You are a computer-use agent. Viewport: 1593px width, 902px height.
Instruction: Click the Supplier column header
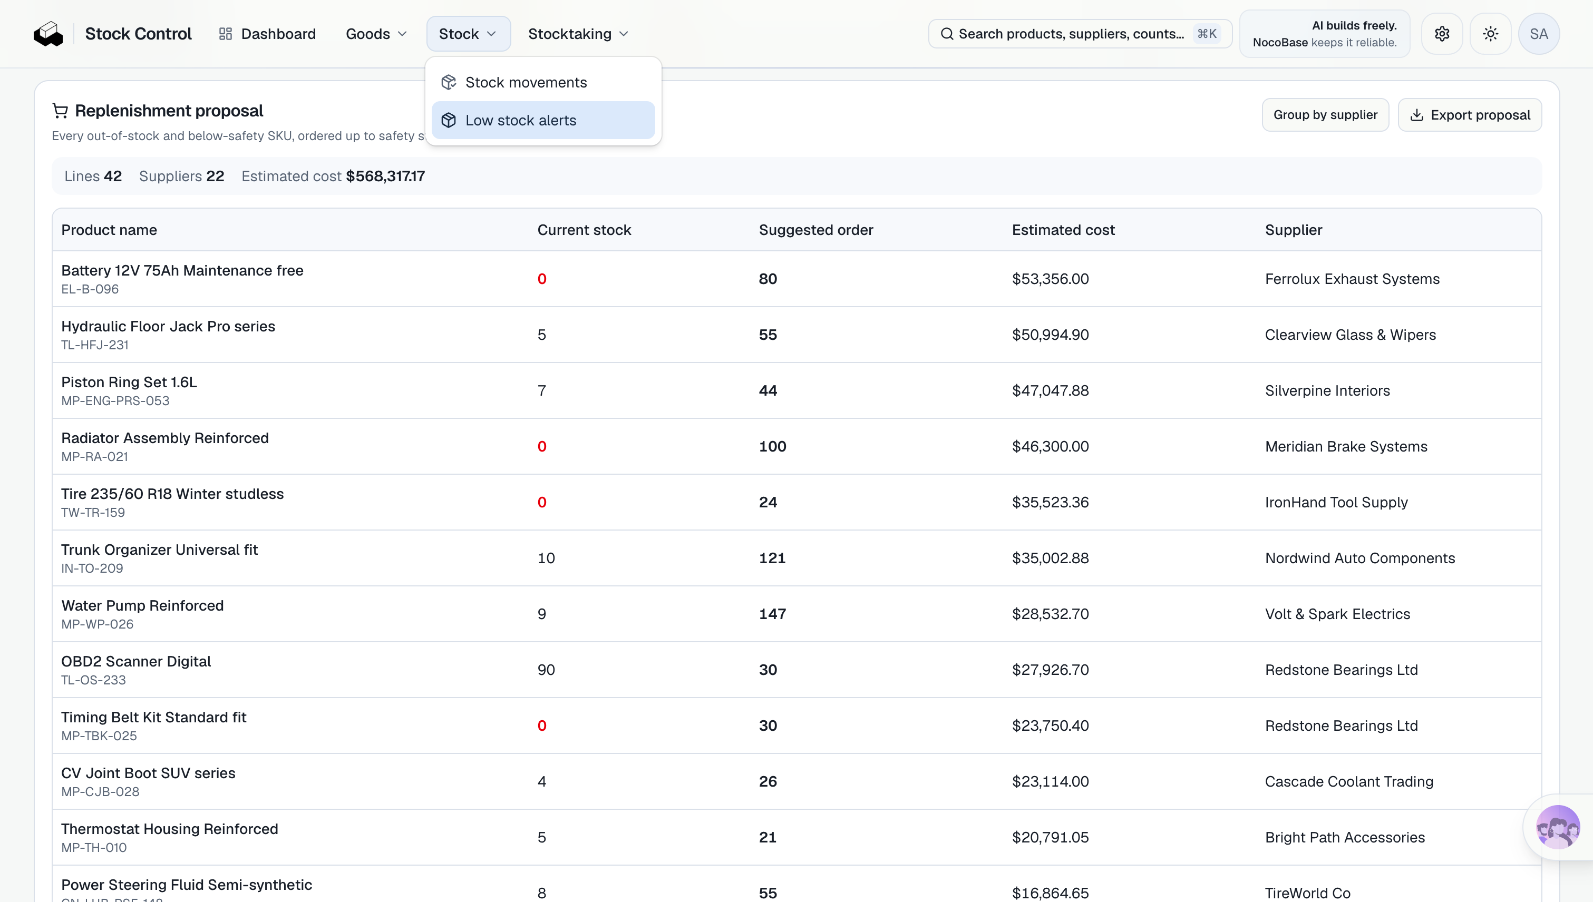1294,230
